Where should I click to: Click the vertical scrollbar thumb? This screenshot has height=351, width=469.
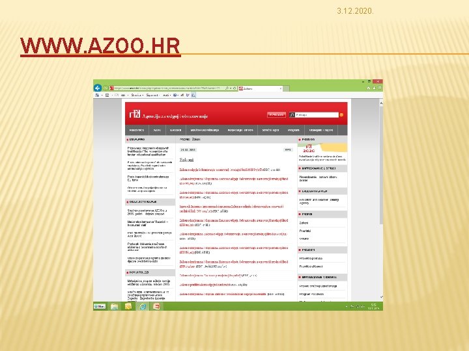[x=381, y=165]
